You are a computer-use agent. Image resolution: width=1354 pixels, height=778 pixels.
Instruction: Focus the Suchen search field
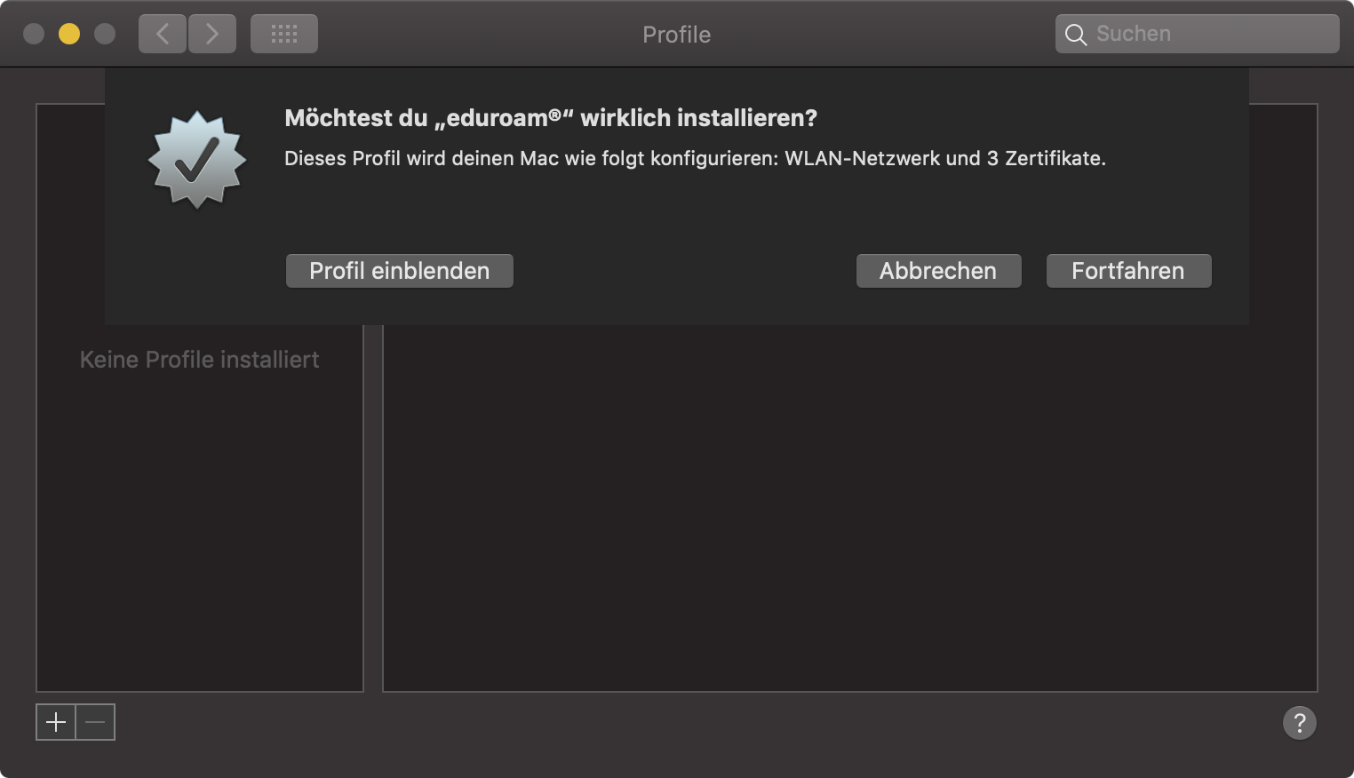pos(1198,34)
